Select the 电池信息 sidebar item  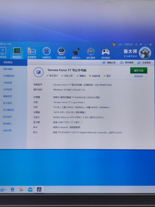(7, 117)
